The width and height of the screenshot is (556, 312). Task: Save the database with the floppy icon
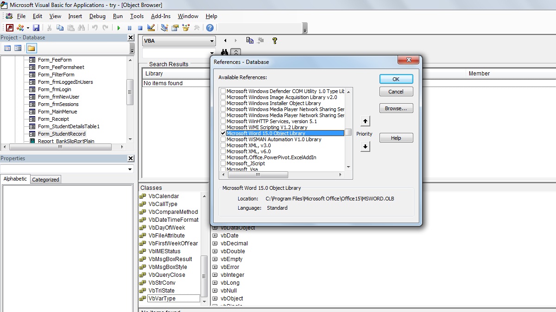tap(36, 28)
